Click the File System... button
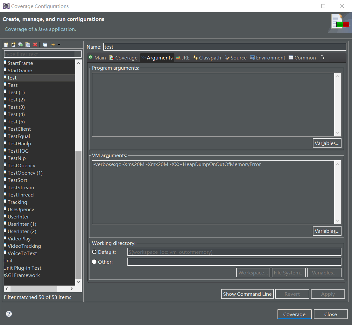The image size is (352, 325). coord(288,273)
